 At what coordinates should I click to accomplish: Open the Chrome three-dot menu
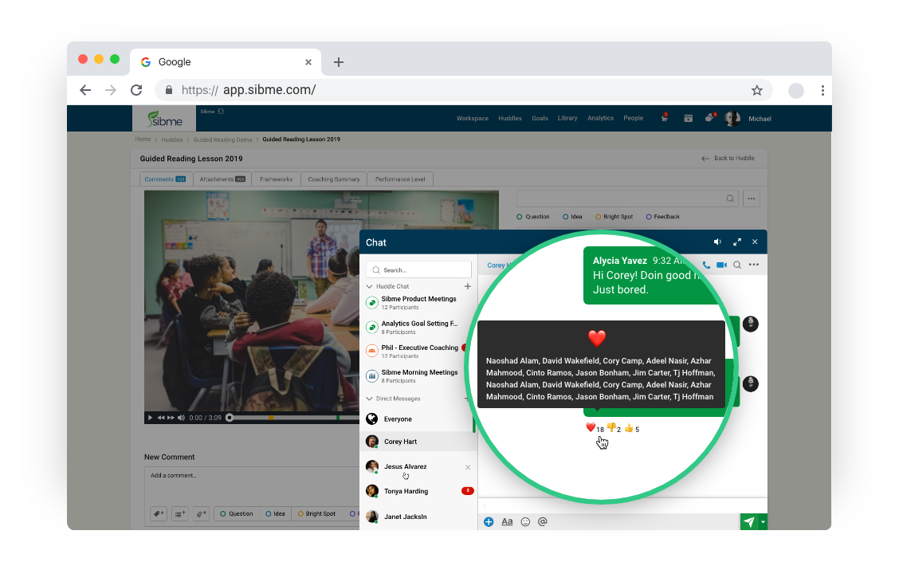click(822, 91)
